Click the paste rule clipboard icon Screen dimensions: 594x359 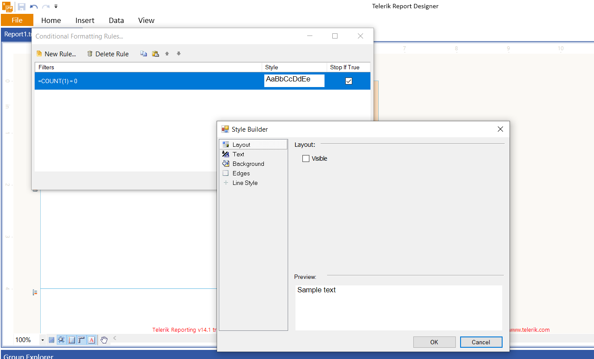[x=155, y=54]
